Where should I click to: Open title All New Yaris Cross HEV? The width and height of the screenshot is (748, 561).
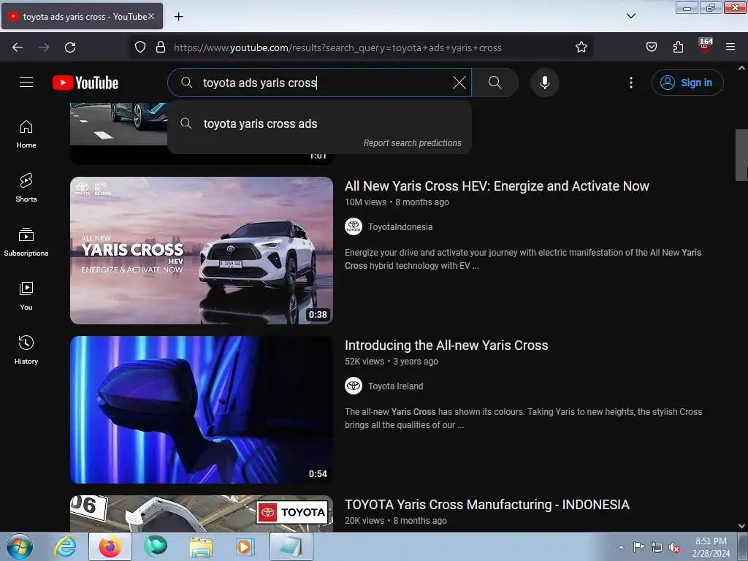497,186
